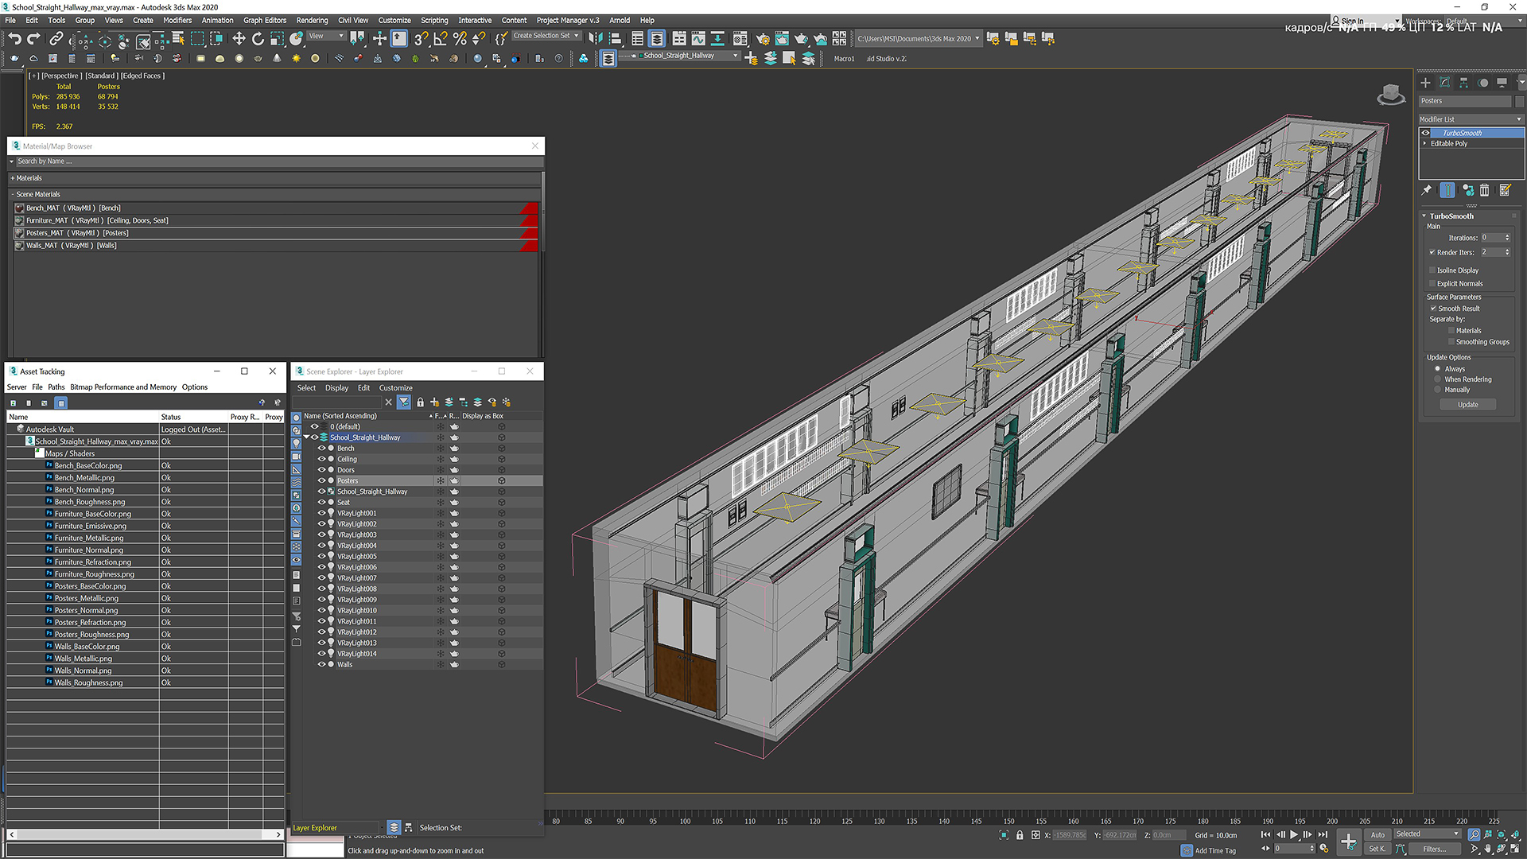The width and height of the screenshot is (1527, 859).
Task: Click the Filters... button
Action: (1435, 849)
